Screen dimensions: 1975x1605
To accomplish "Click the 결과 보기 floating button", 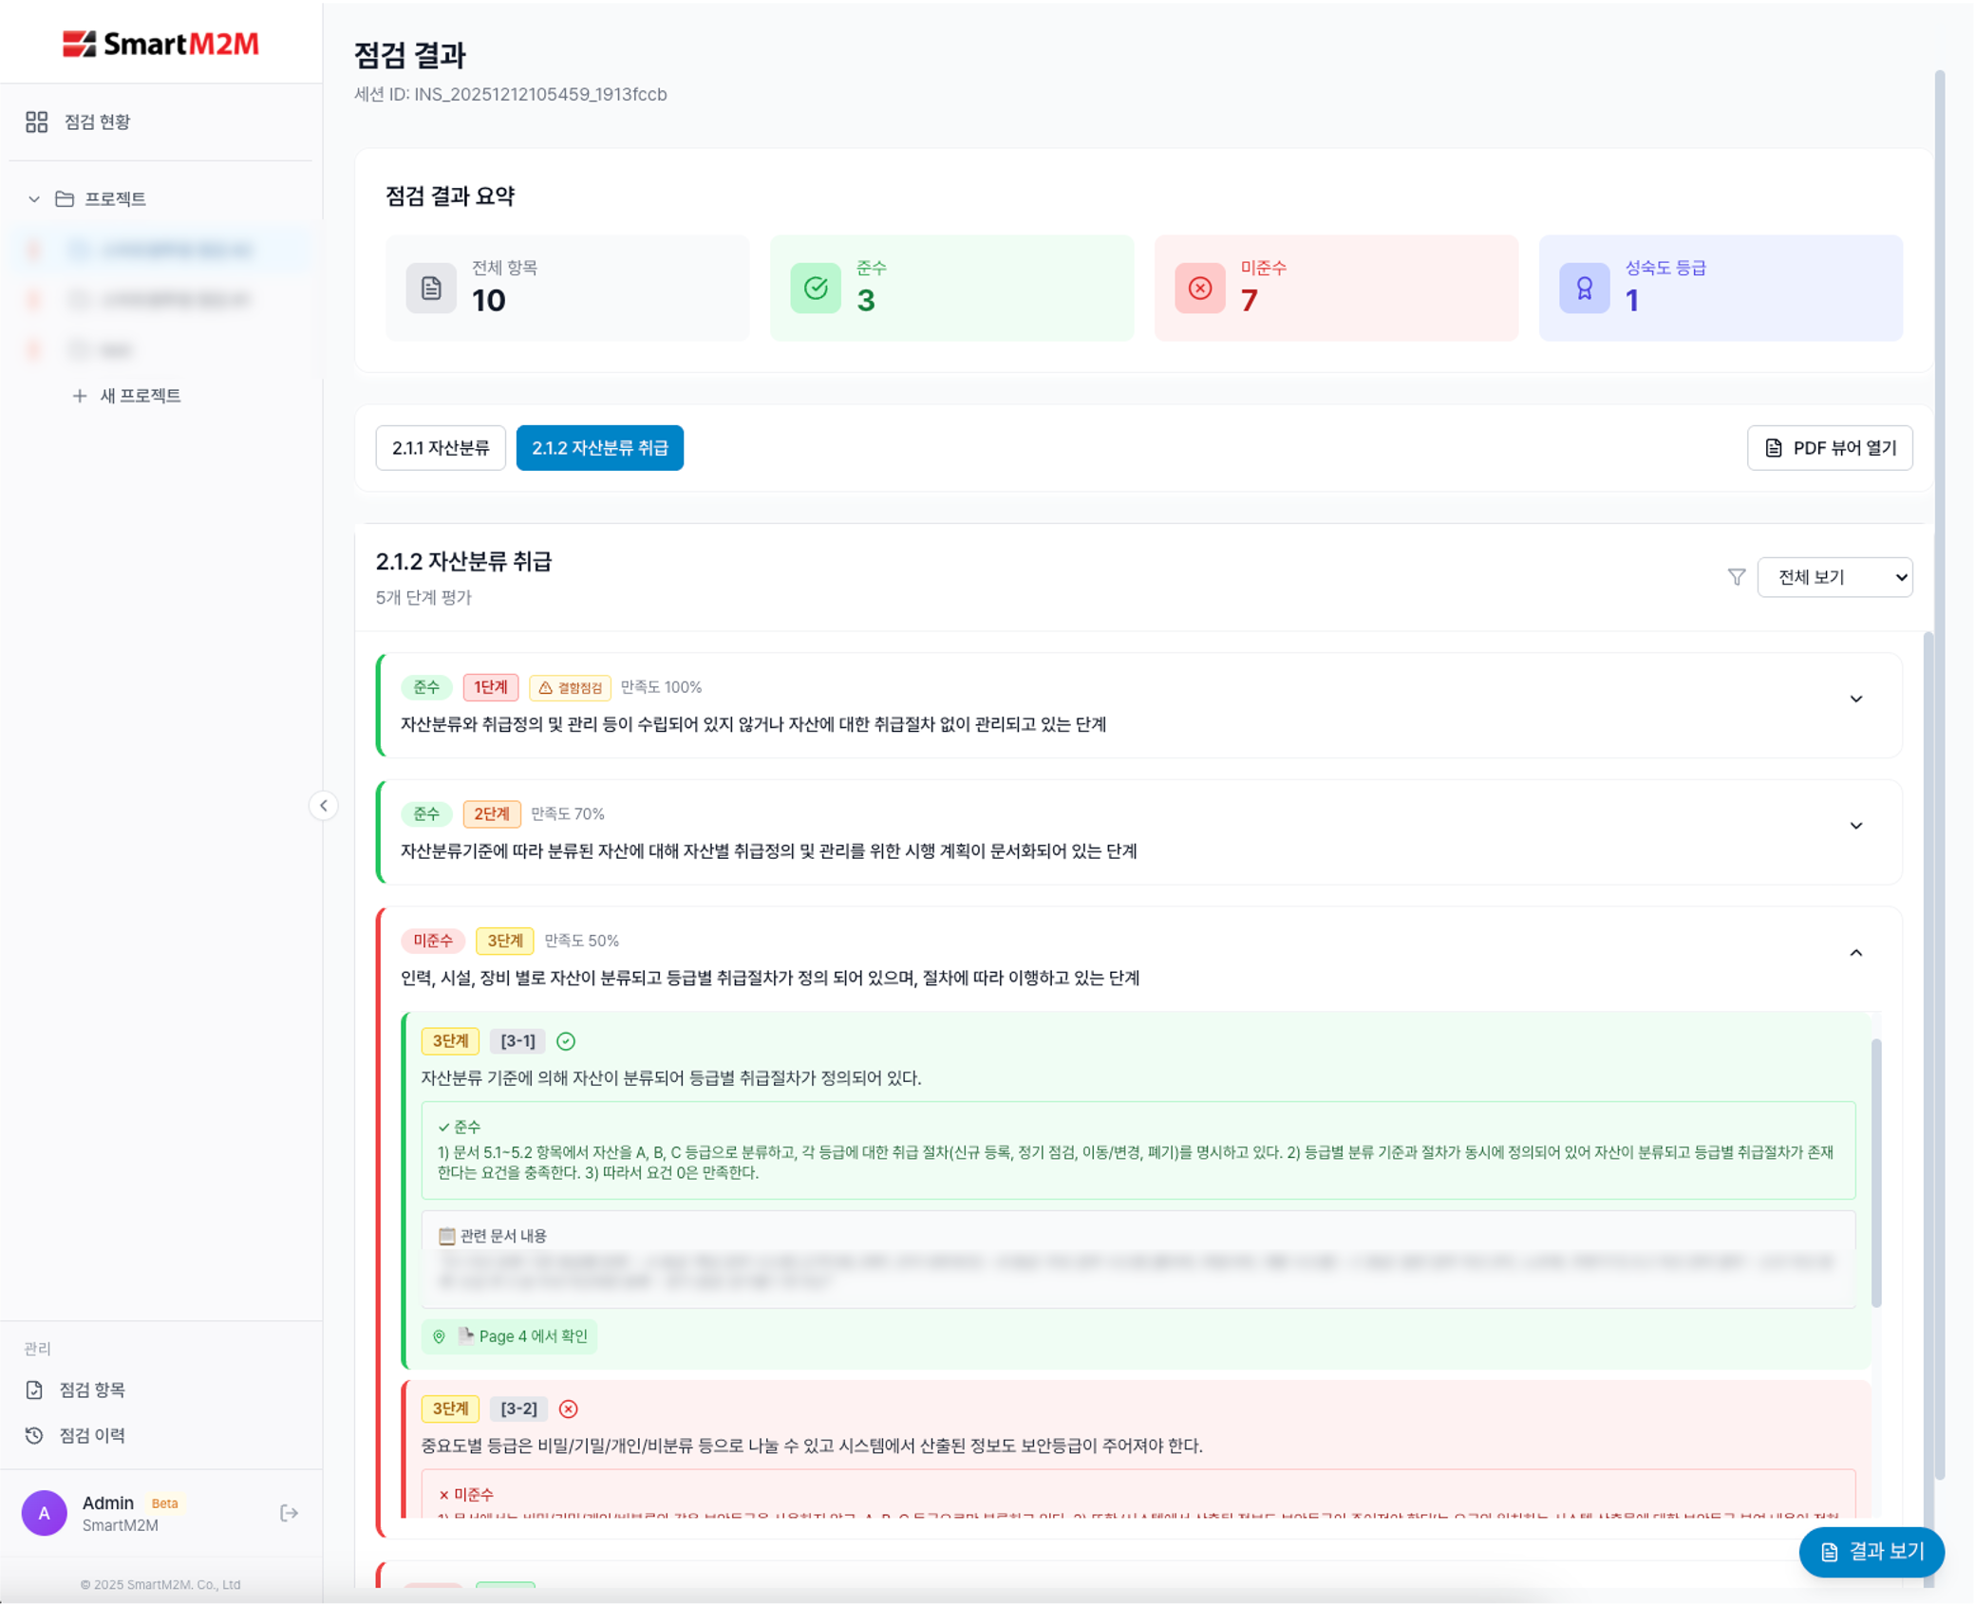I will (1871, 1551).
